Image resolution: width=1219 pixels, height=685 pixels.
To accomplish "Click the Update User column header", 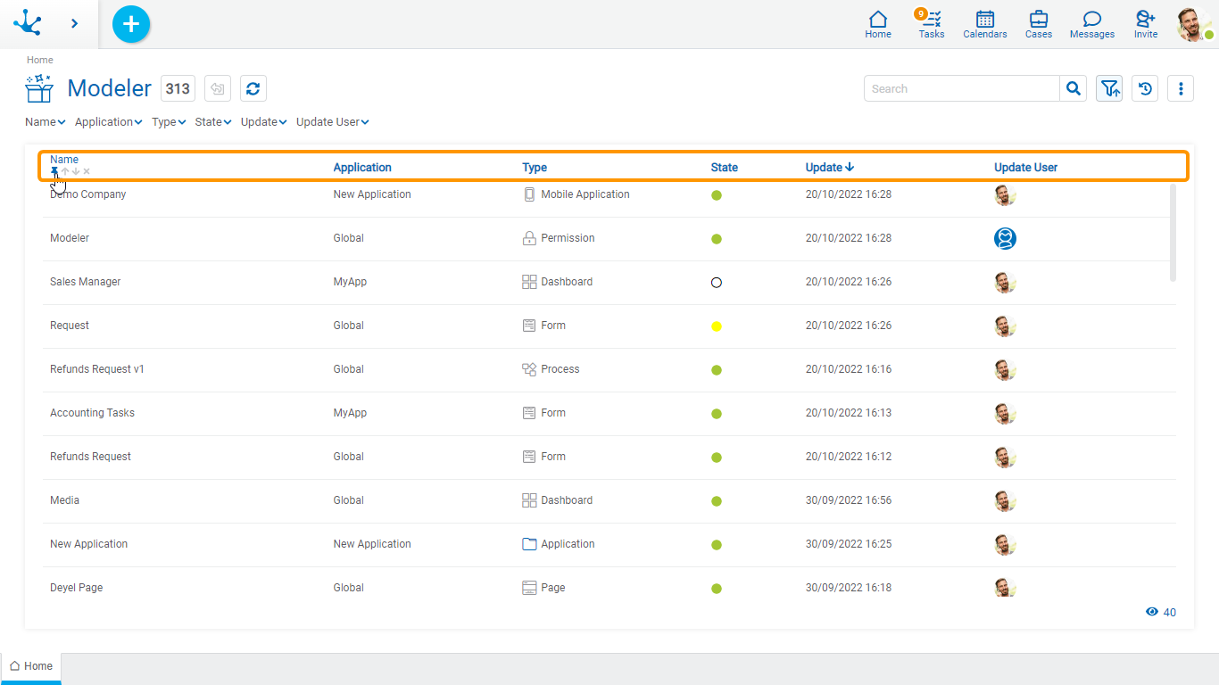I will 1026,167.
